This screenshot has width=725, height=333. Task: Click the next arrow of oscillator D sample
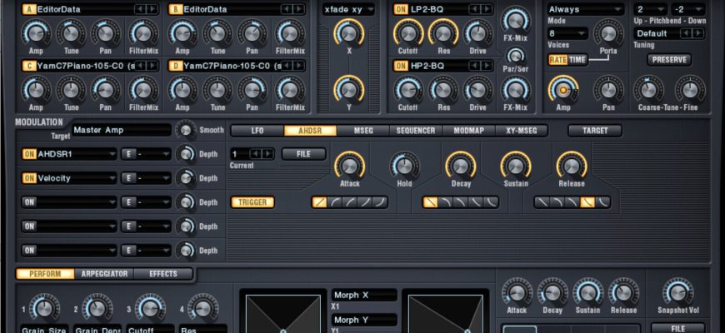(299, 66)
